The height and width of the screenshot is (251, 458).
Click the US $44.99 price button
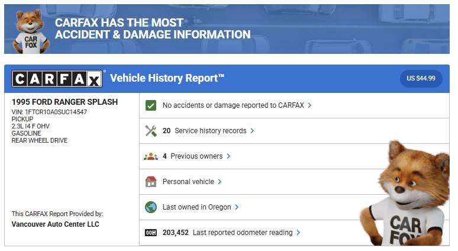pyautogui.click(x=421, y=78)
